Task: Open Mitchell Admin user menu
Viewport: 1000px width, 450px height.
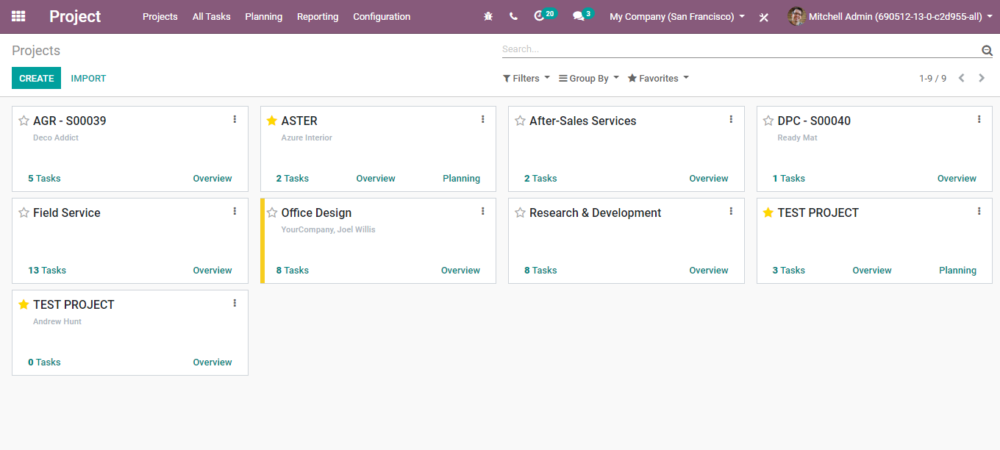Action: (x=889, y=16)
